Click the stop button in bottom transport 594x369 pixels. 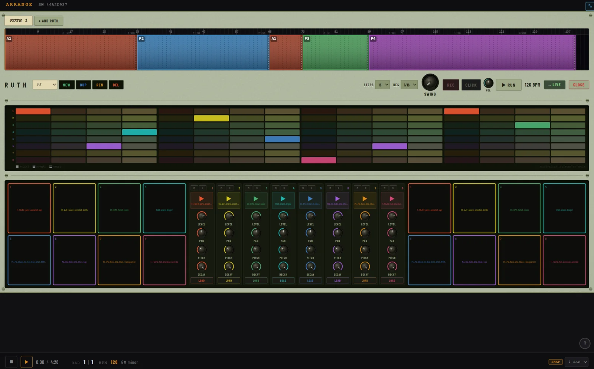point(11,362)
